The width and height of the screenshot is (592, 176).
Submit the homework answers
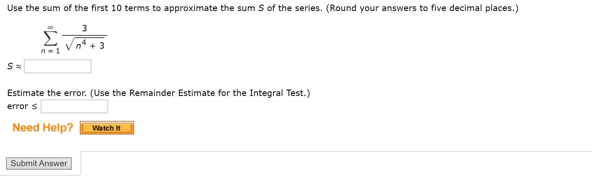39,163
